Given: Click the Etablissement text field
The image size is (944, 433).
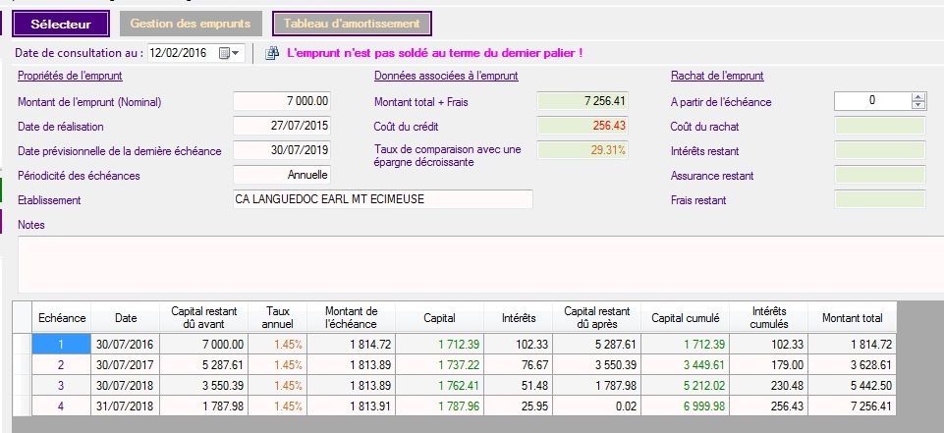Looking at the screenshot, I should click(x=381, y=199).
